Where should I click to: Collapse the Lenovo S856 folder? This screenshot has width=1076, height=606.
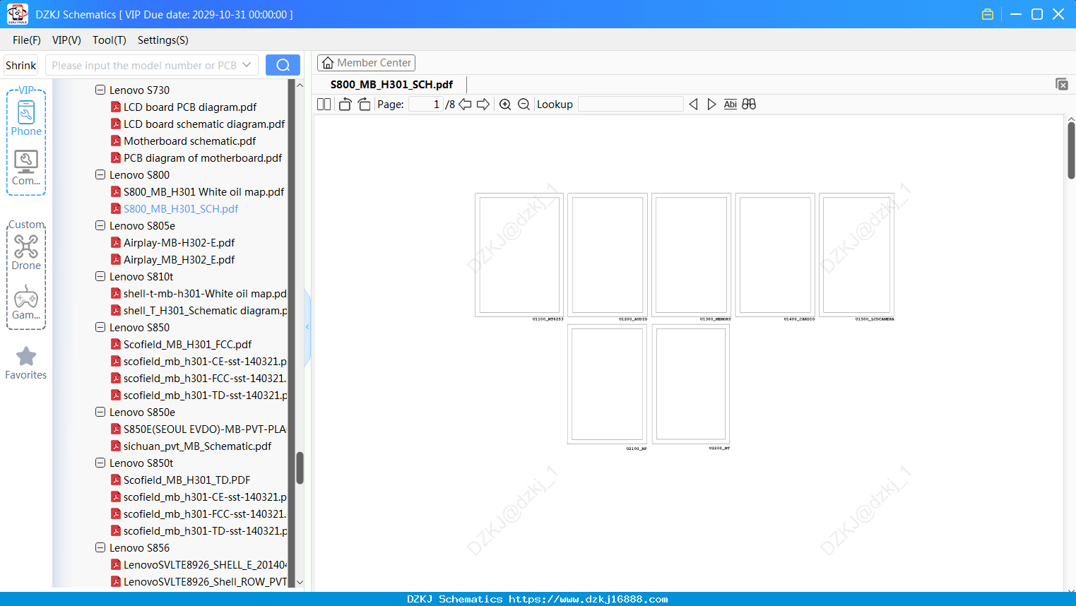[x=100, y=547]
